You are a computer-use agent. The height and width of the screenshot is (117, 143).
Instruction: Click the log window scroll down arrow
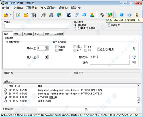pyautogui.click(x=139, y=103)
